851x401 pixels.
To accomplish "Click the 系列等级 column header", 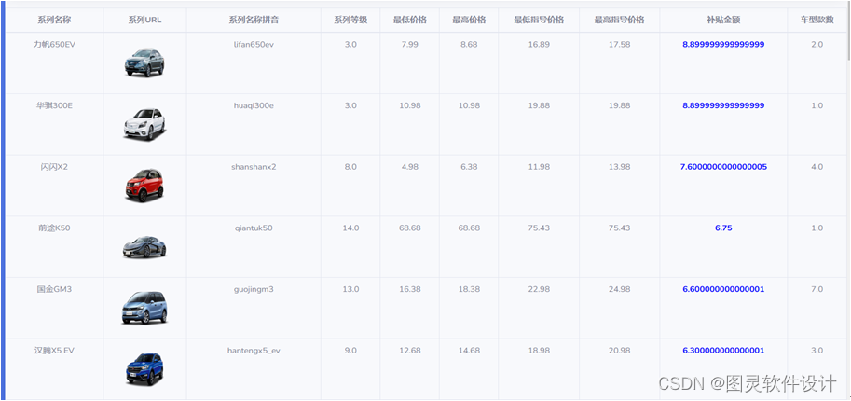I will click(x=350, y=21).
